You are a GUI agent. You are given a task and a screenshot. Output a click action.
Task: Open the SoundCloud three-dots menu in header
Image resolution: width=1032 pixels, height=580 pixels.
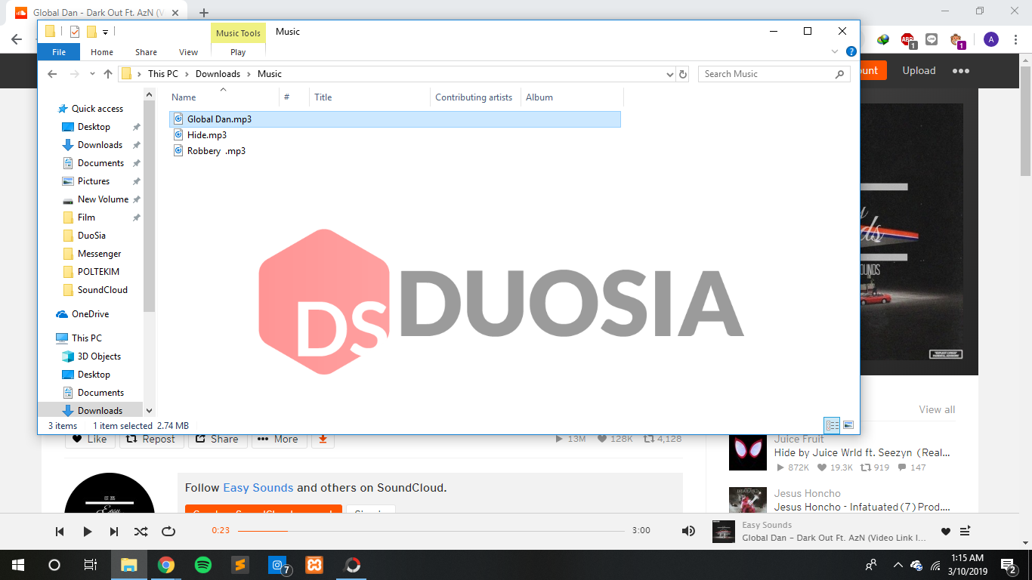(x=961, y=70)
